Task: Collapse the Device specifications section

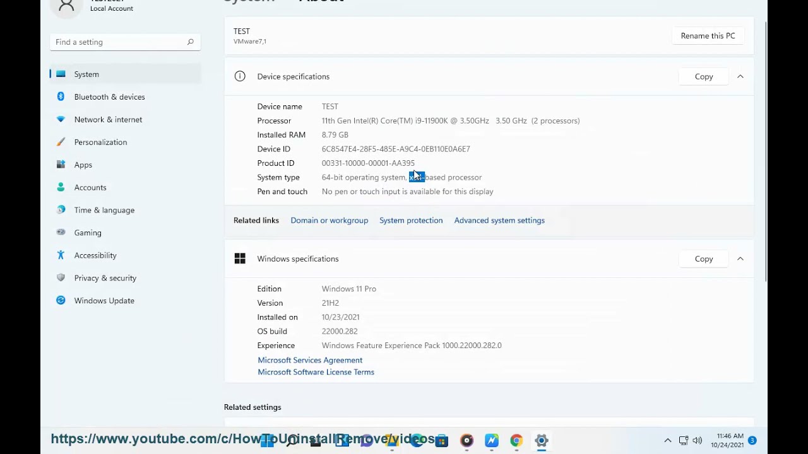Action: tap(740, 76)
